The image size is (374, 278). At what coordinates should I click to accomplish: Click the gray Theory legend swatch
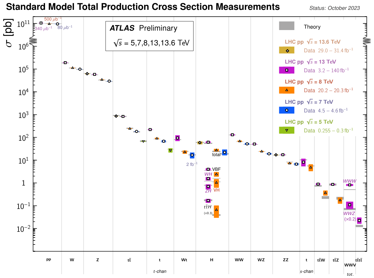pyautogui.click(x=286, y=26)
